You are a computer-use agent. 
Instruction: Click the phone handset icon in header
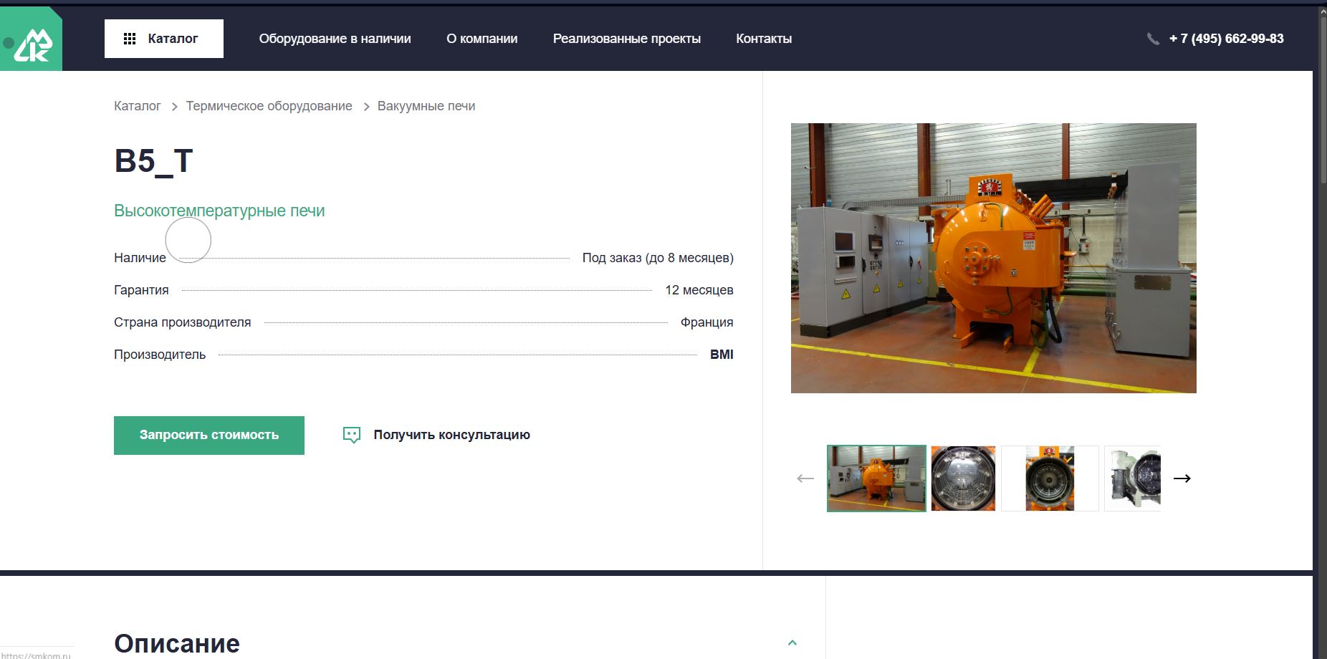click(1153, 39)
